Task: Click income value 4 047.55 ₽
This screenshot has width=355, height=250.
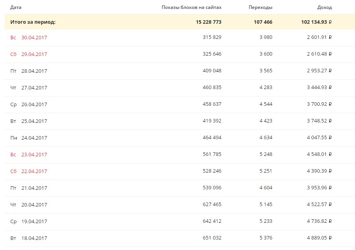Action: click(x=319, y=138)
